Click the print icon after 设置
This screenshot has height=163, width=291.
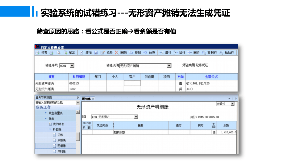51,53
